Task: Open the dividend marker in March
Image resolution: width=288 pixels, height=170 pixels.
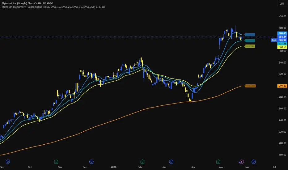Action: 171,162
